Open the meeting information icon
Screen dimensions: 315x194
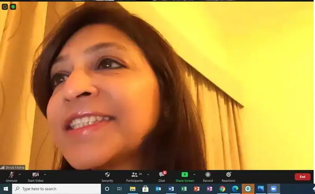pyautogui.click(x=5, y=7)
